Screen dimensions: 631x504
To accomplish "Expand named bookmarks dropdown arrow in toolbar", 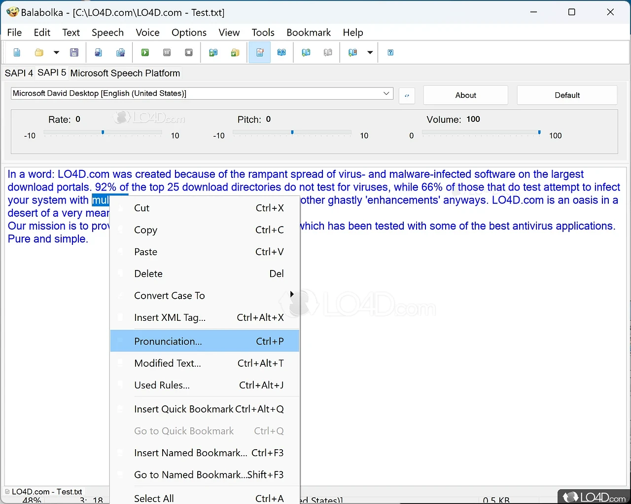I will tap(370, 53).
